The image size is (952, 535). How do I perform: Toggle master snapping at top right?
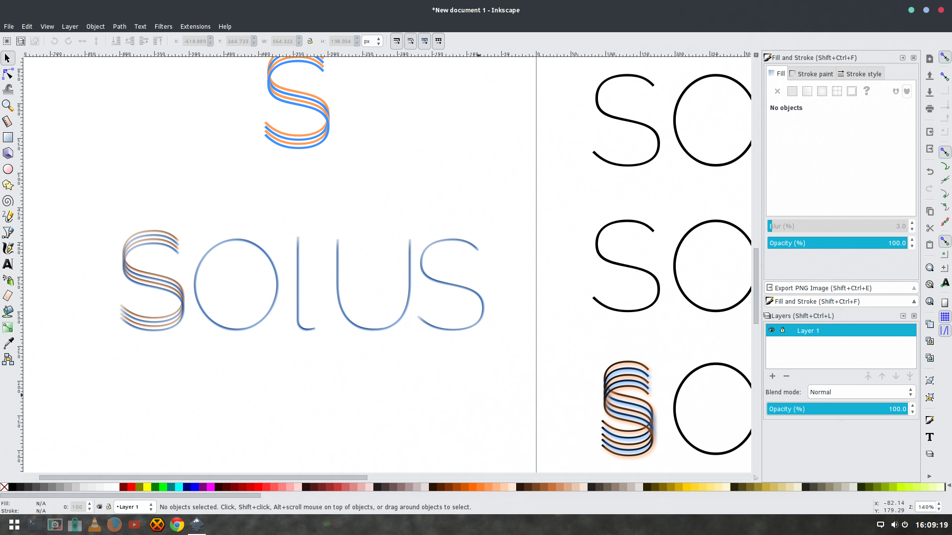(x=945, y=58)
